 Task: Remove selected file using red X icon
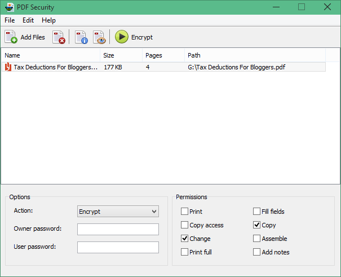pyautogui.click(x=59, y=37)
